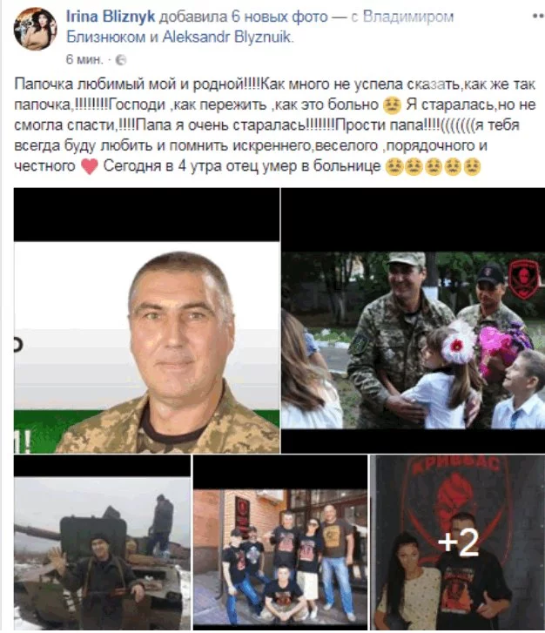The width and height of the screenshot is (545, 633).
Task: Open photo of soldier hugging girl
Action: point(413,320)
